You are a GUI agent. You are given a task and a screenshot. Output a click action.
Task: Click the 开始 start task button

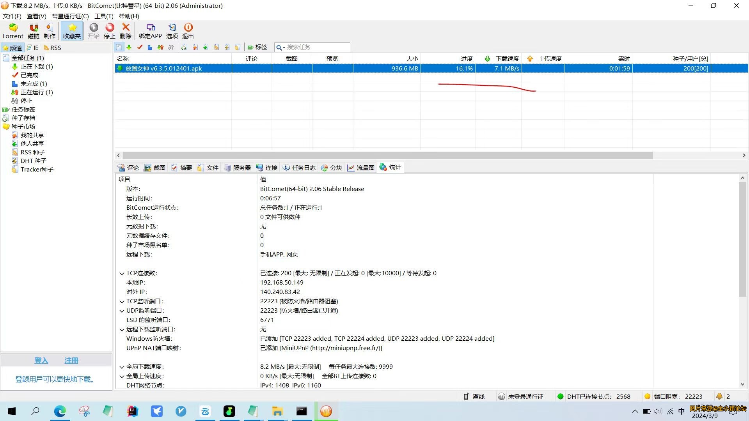click(94, 31)
